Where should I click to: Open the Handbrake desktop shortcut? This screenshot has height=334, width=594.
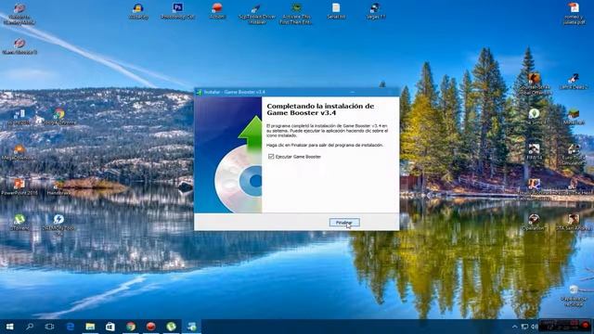pyautogui.click(x=59, y=187)
